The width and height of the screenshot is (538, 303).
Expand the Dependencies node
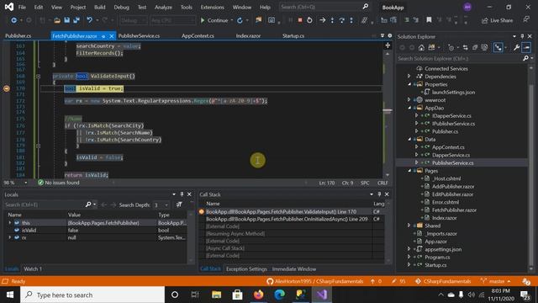click(409, 77)
